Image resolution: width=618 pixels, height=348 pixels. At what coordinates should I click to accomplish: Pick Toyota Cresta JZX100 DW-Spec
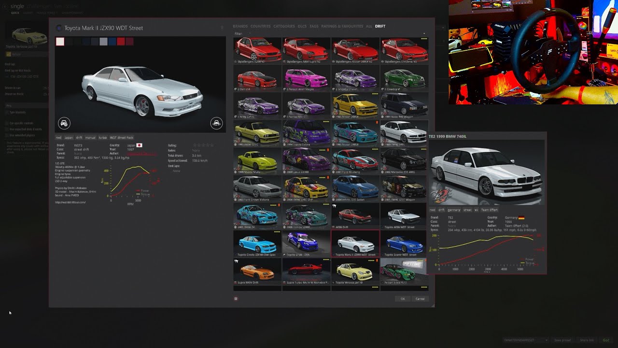257,243
